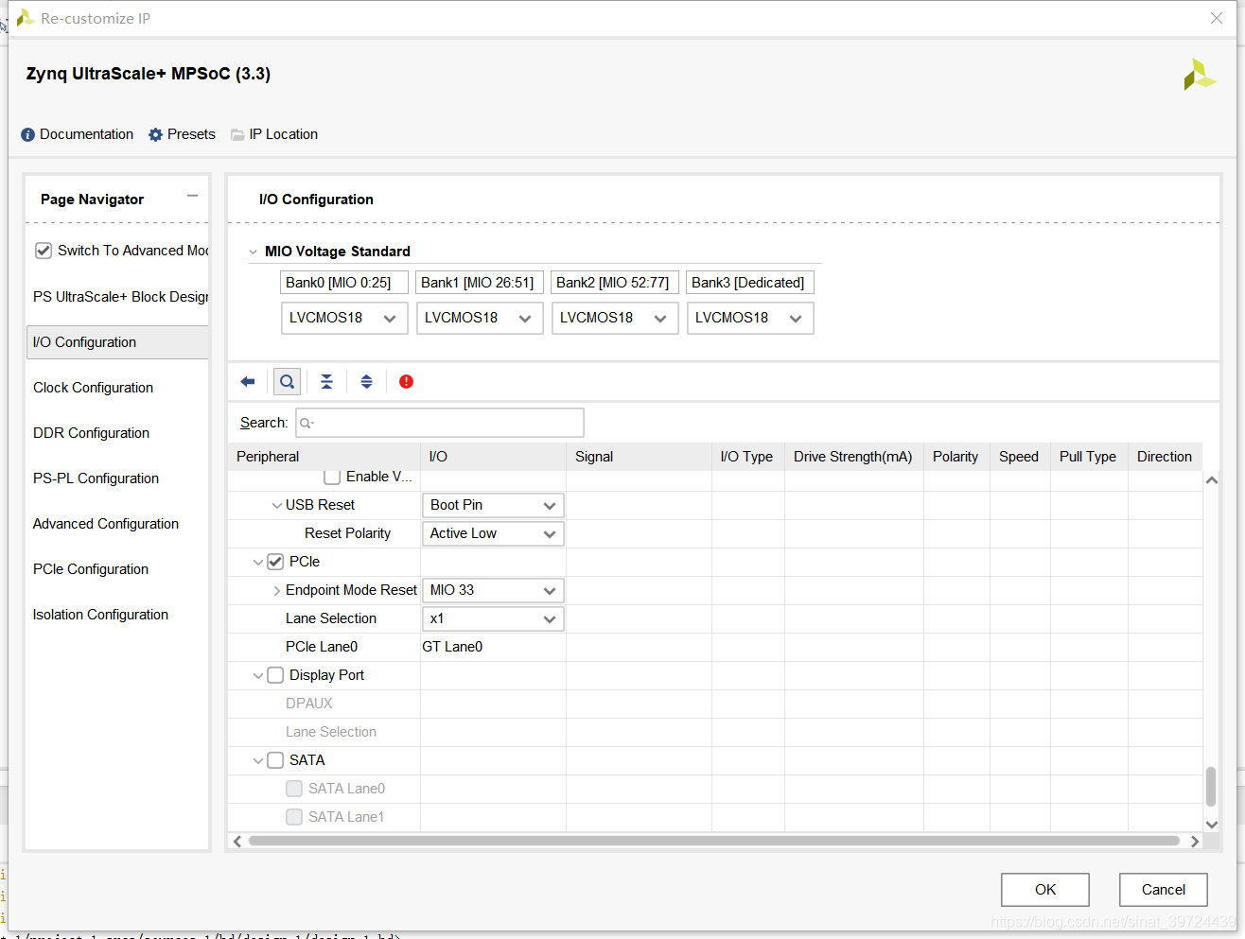Collapse MIO Voltage Standard section
The height and width of the screenshot is (939, 1245).
253,252
